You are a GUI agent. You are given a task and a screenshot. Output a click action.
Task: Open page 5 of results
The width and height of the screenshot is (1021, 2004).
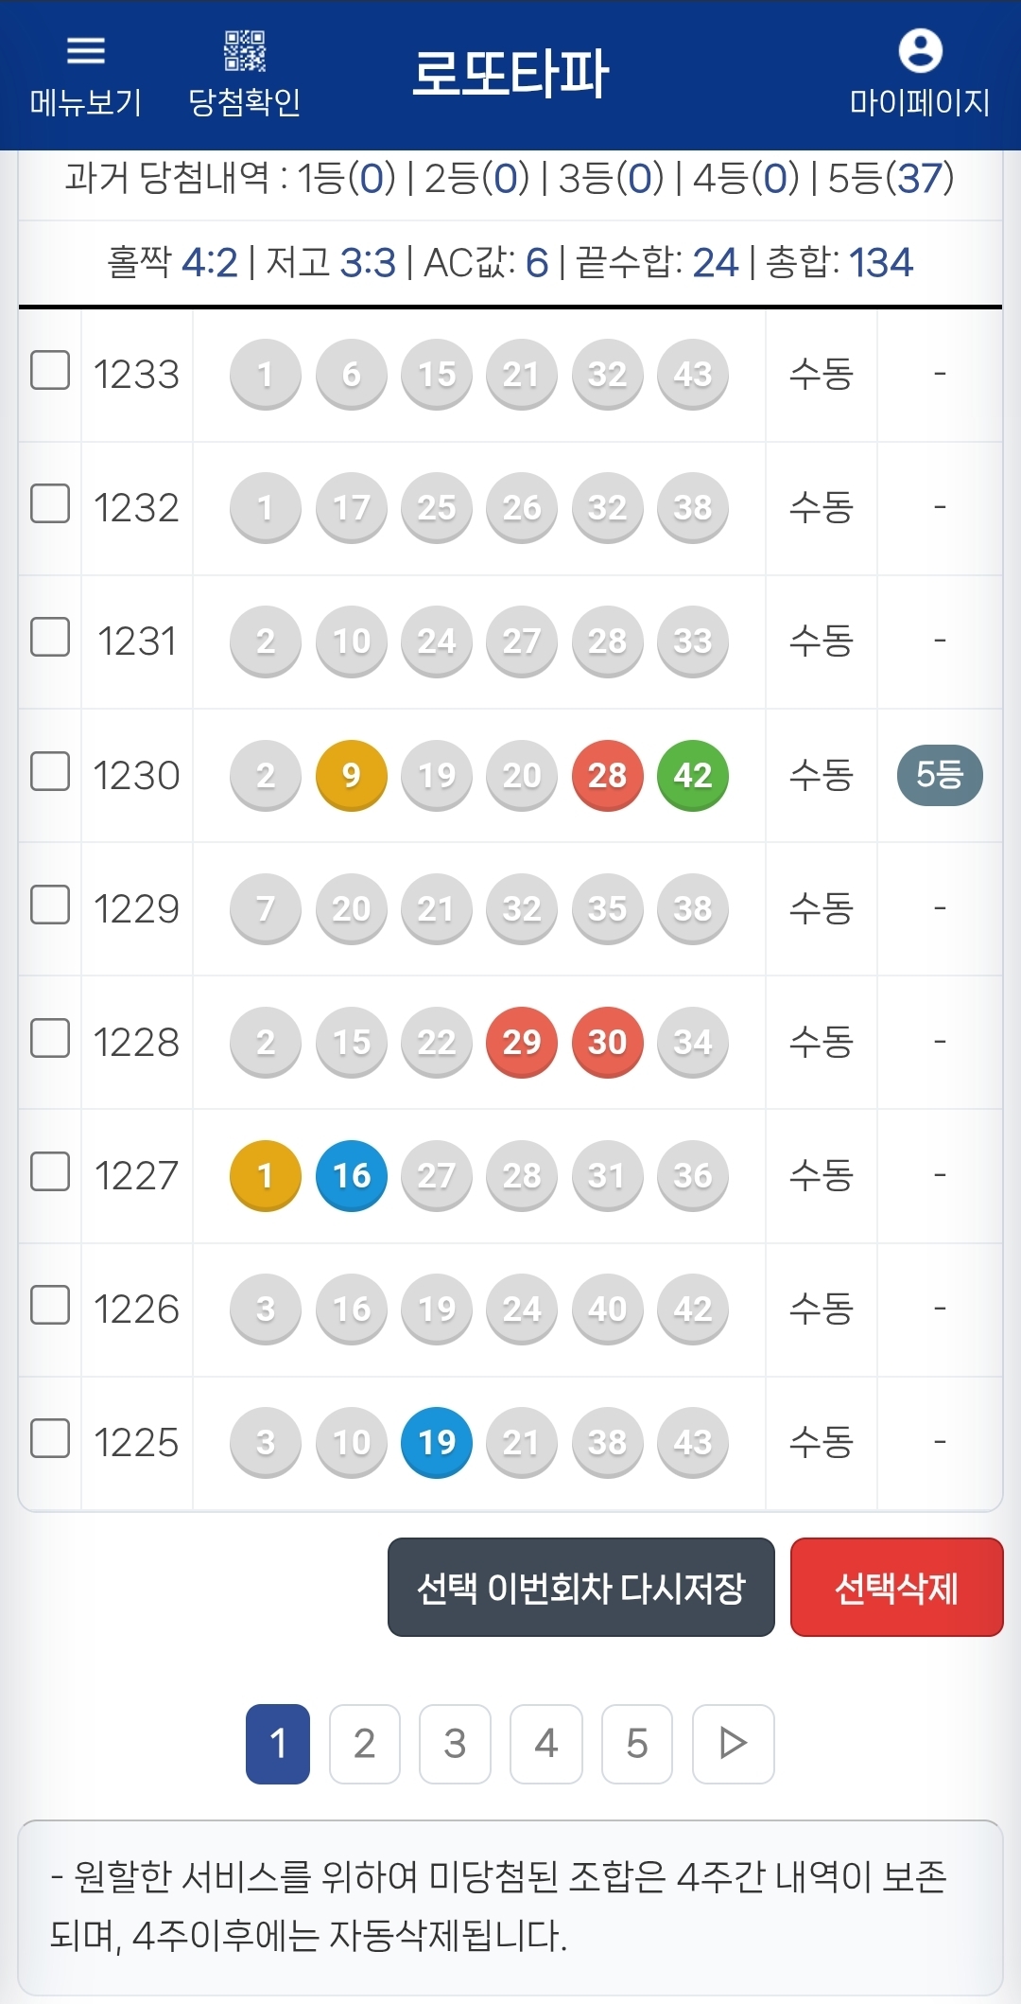(637, 1743)
